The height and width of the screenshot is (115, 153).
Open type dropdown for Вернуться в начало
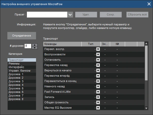tap(98, 71)
